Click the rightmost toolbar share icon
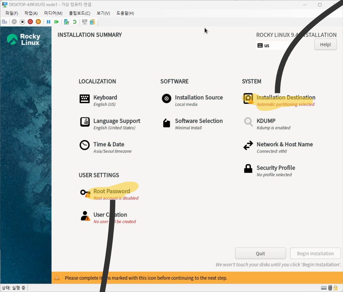Screen dimensions: 343x292 click(92, 22)
